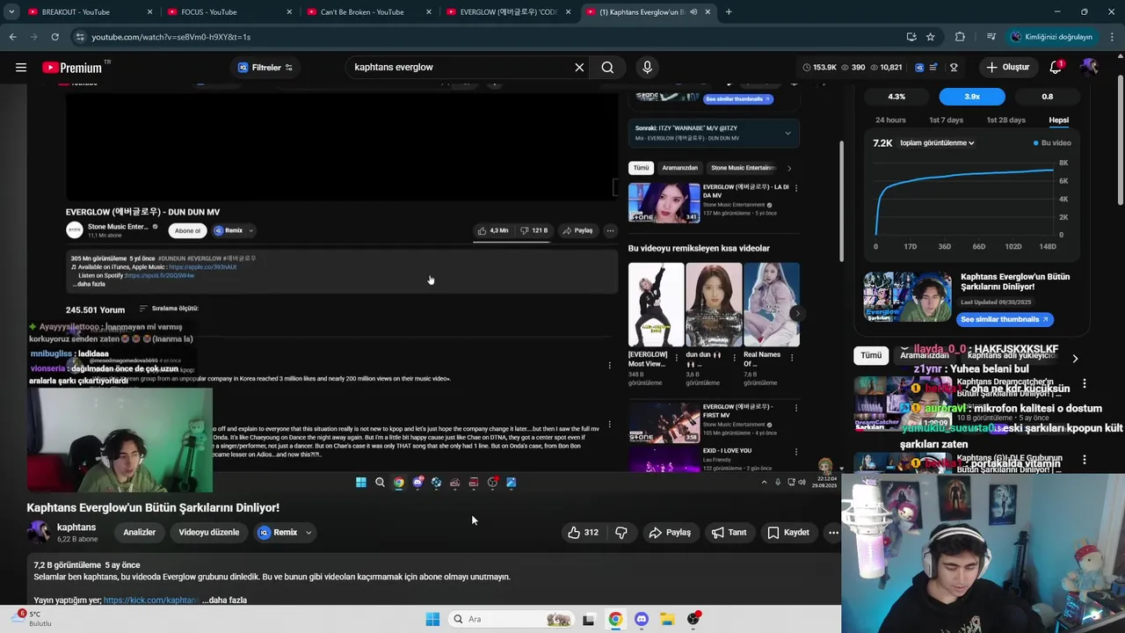This screenshot has height=633, width=1125.
Task: Open Kimliğinizi doğrulayın profile button
Action: 1051,37
